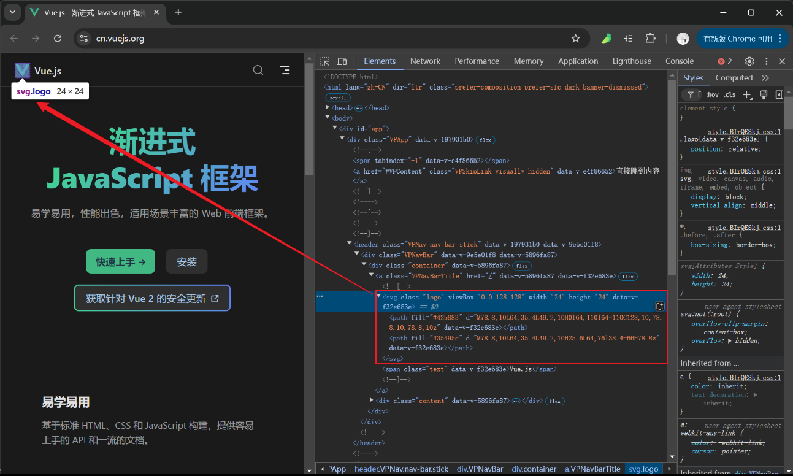The image size is (793, 476).
Task: Reload the current page
Action: [58, 39]
